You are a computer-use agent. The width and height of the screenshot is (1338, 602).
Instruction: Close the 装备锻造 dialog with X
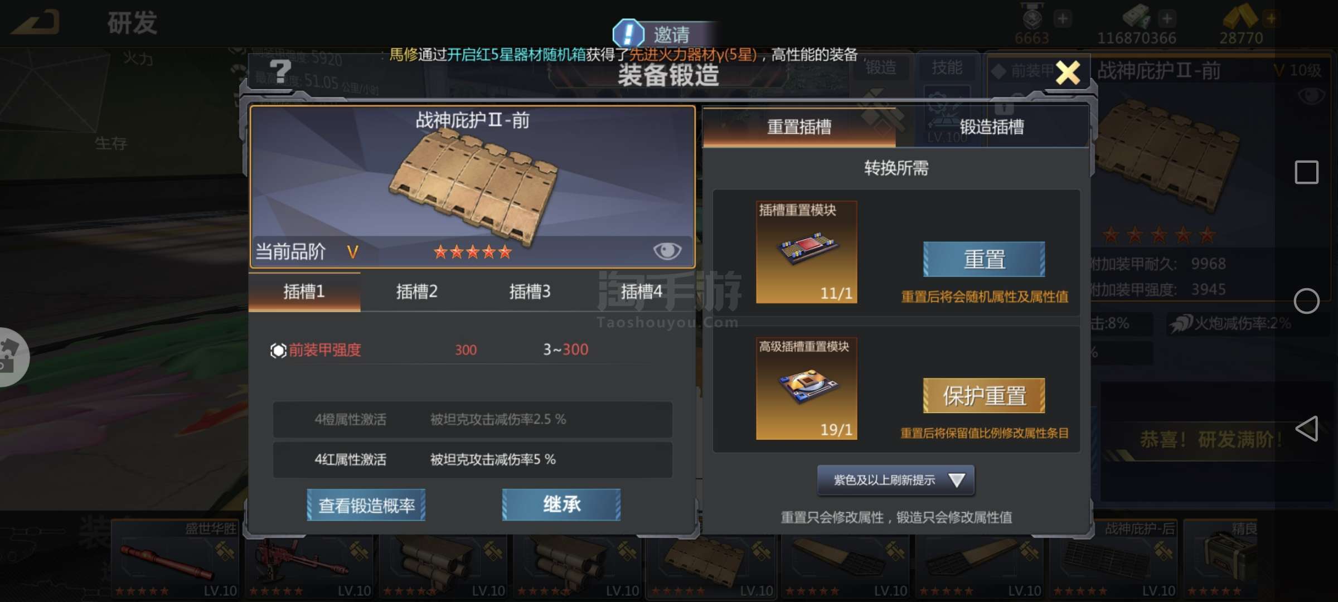[x=1068, y=72]
